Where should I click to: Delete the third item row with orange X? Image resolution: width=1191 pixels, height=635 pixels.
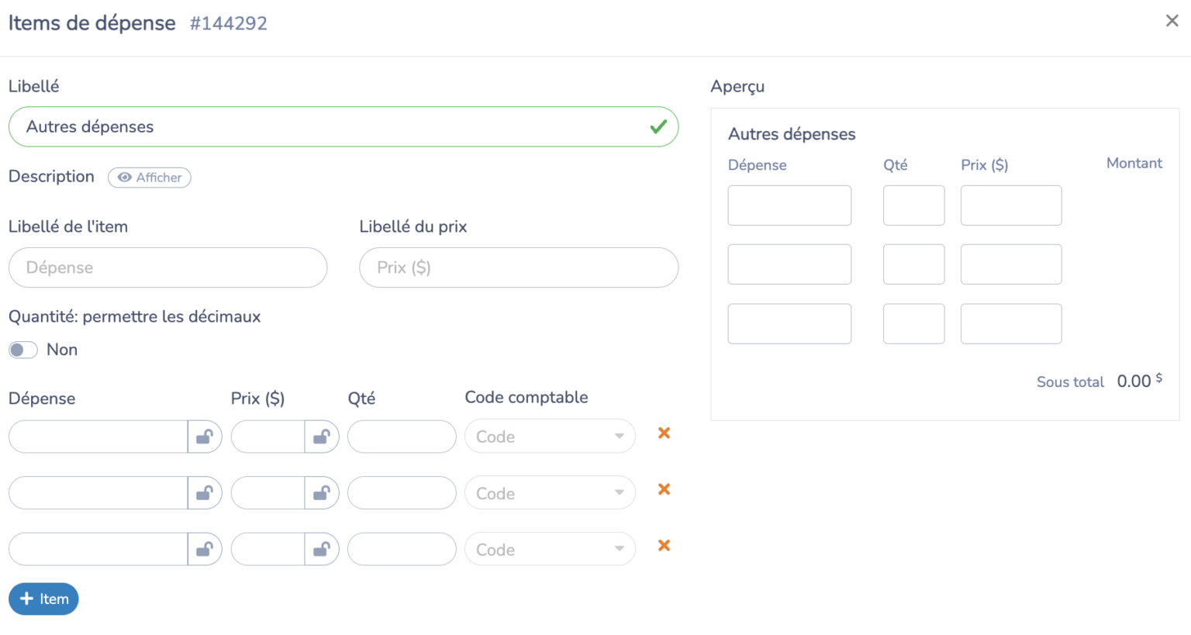(x=664, y=546)
